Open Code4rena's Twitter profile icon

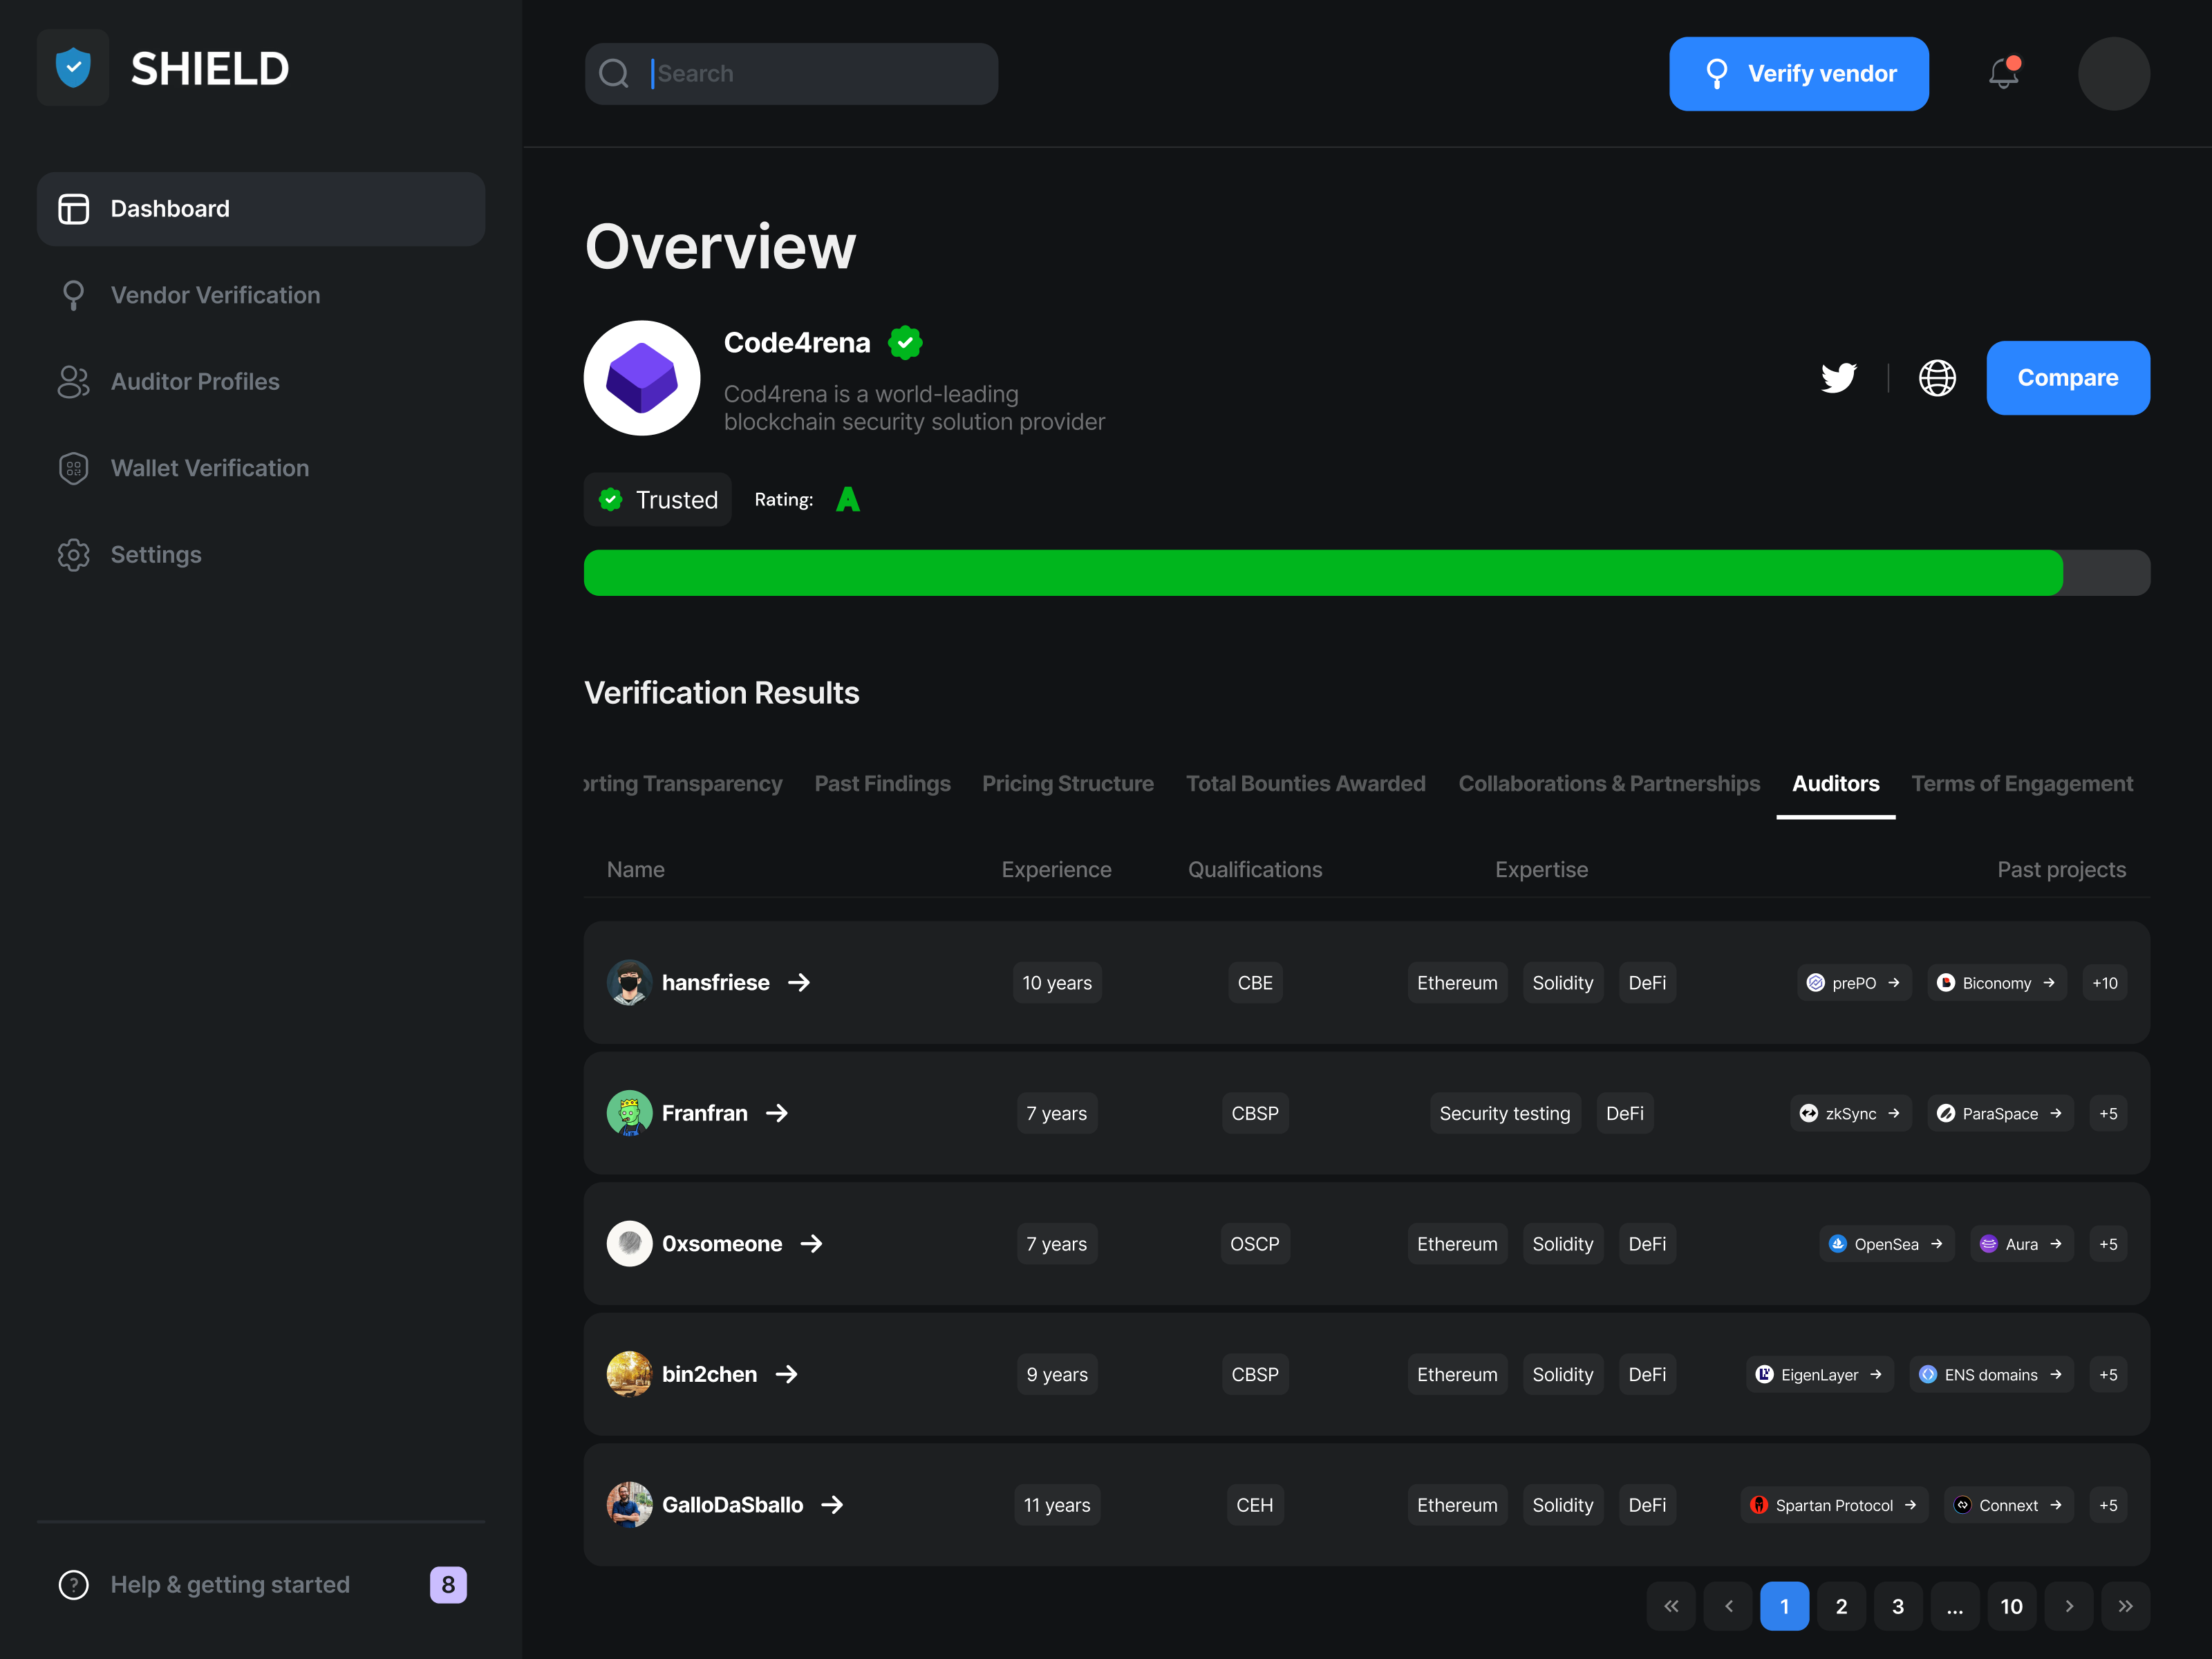point(1838,378)
